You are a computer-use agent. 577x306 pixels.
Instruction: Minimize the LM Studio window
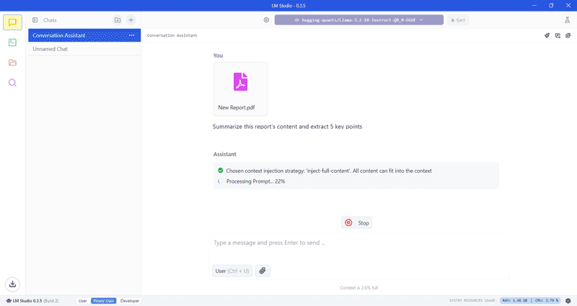pos(534,6)
